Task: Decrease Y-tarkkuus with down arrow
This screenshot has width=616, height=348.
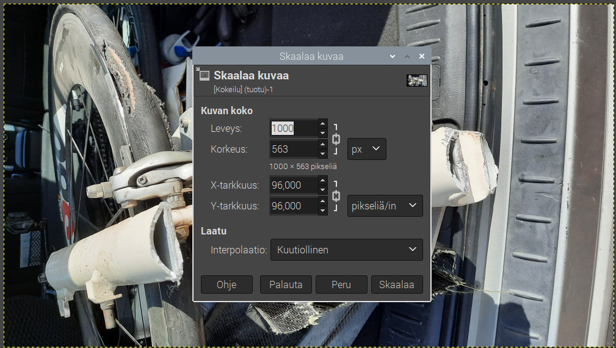Action: [x=322, y=211]
